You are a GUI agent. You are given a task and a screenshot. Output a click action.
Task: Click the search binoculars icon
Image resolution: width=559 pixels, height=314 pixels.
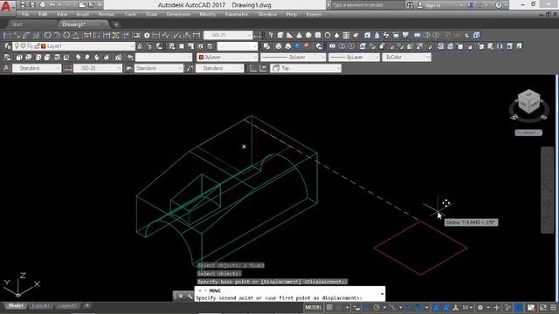tap(411, 5)
